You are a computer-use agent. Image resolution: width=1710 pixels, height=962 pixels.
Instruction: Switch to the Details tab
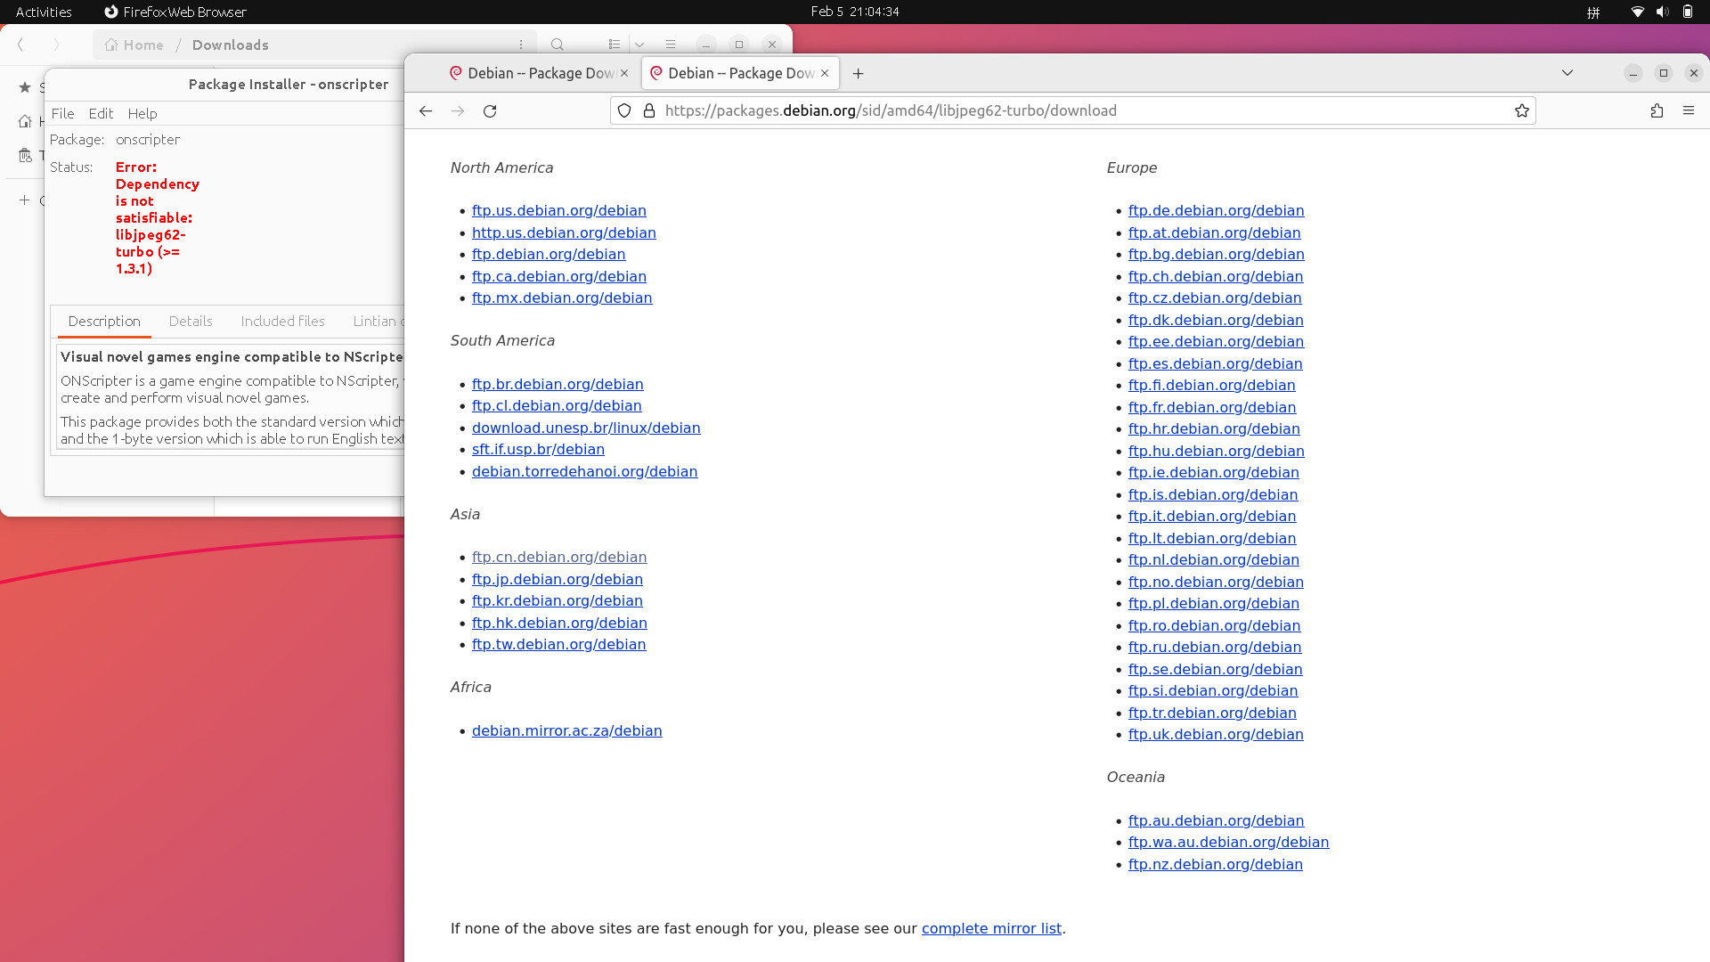(191, 321)
